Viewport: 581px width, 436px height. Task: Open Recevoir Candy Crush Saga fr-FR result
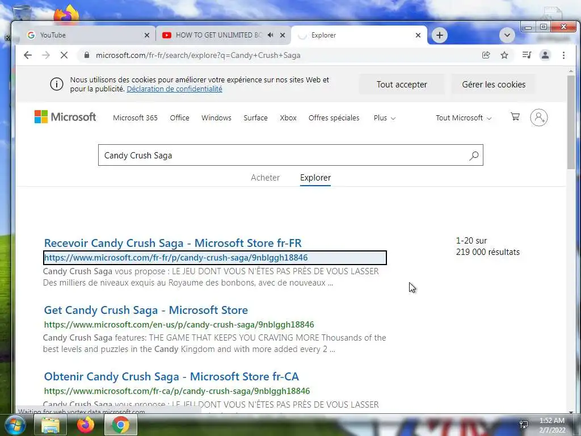[x=172, y=243]
